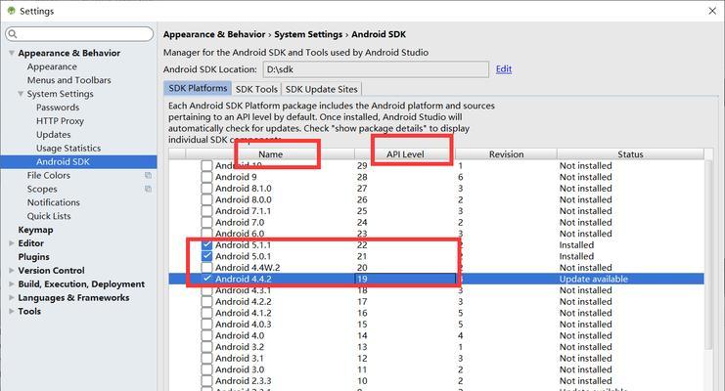Switch to the SDK Tools tab
This screenshot has height=391, width=725.
[x=256, y=89]
